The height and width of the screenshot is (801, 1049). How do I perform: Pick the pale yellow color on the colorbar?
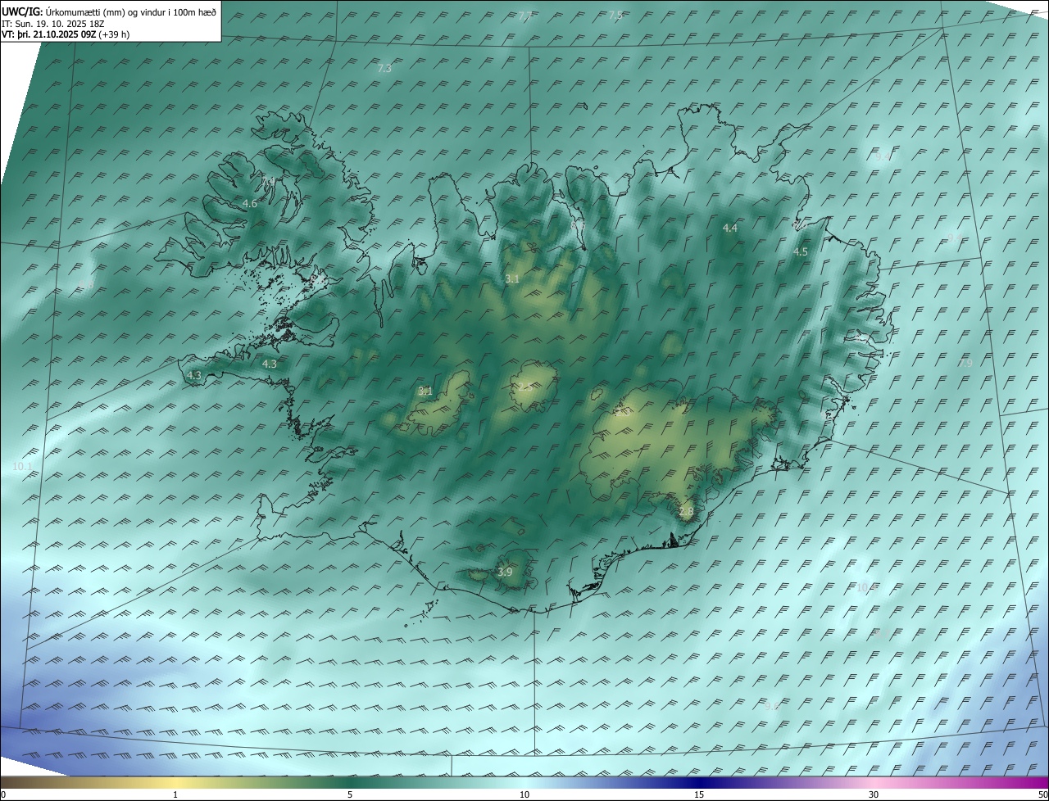coord(175,782)
